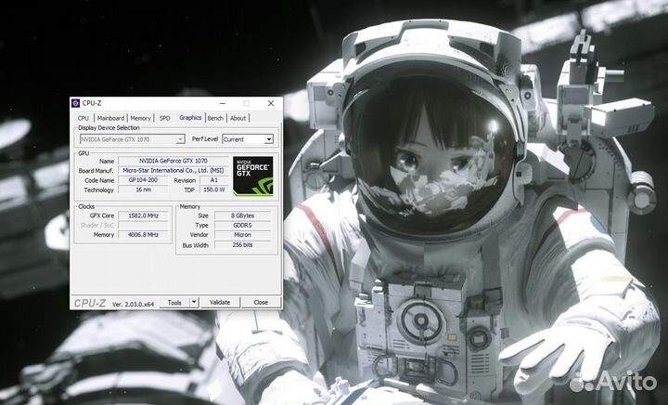Close the CPU-Z window with X
This screenshot has width=668, height=405.
[270, 103]
